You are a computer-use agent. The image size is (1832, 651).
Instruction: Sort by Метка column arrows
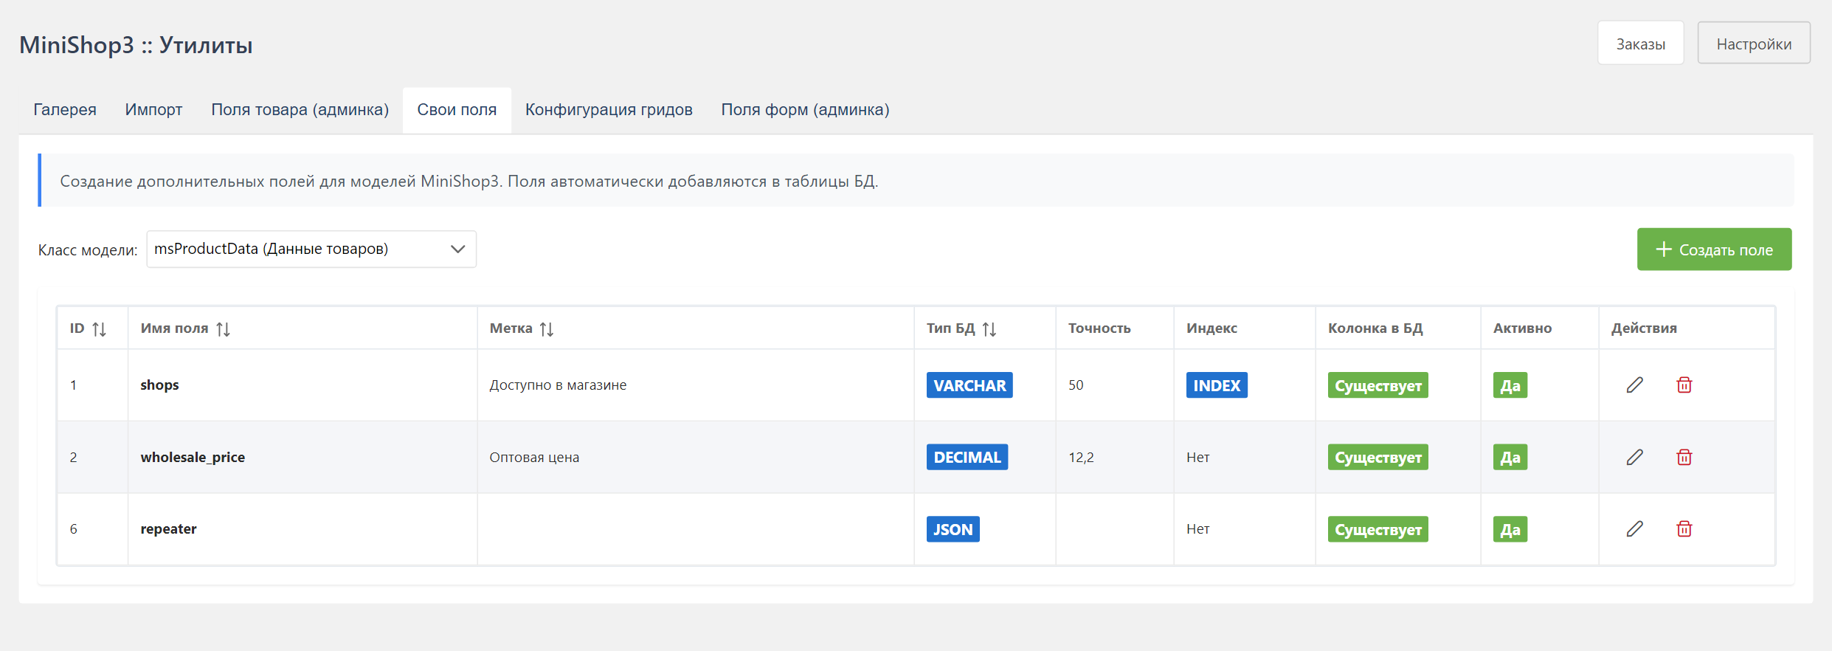coord(546,328)
